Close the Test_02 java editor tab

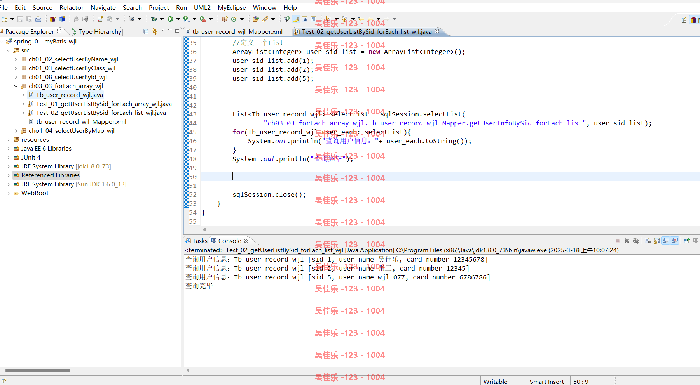coord(437,31)
